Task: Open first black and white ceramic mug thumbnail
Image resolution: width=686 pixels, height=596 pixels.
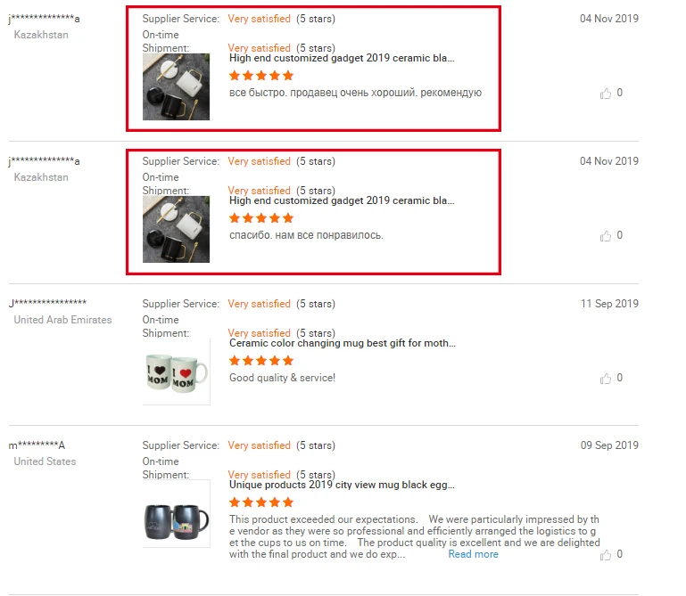Action: (176, 86)
